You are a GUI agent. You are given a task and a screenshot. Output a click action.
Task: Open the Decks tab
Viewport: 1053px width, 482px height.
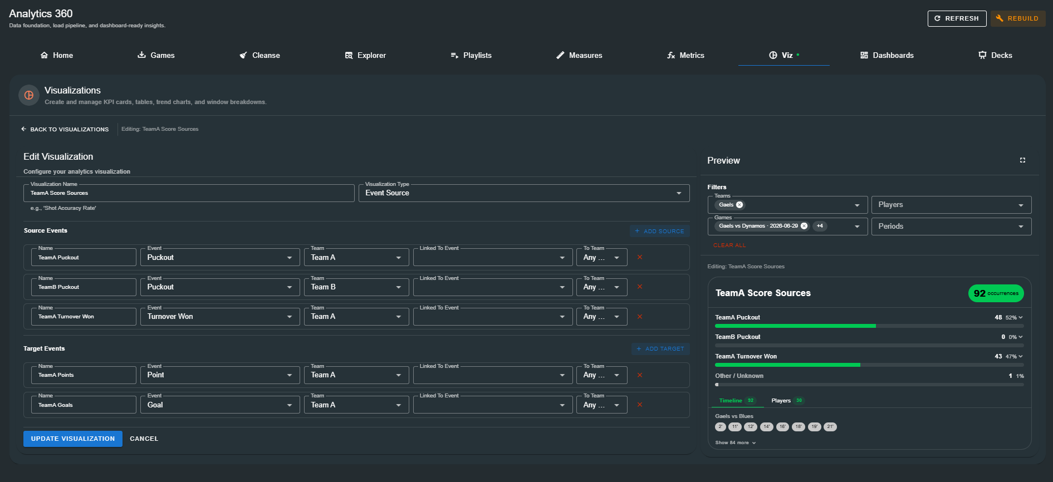pos(995,55)
